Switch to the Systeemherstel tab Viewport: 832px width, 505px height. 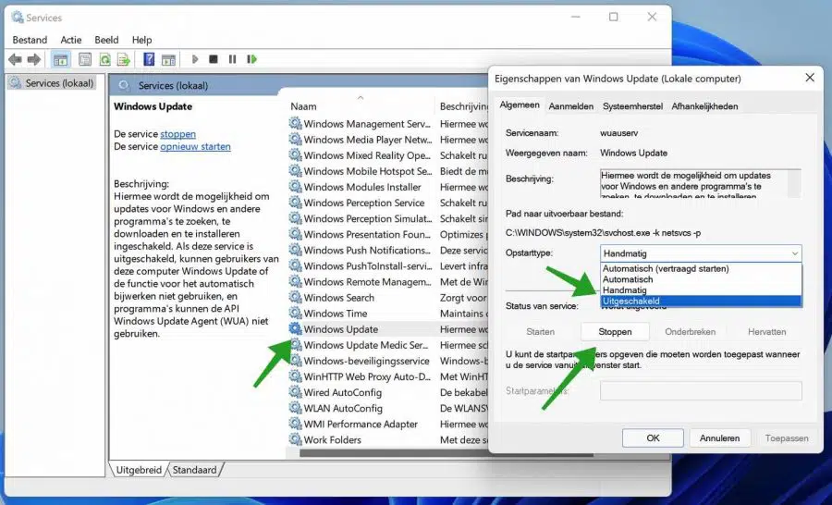(x=632, y=106)
